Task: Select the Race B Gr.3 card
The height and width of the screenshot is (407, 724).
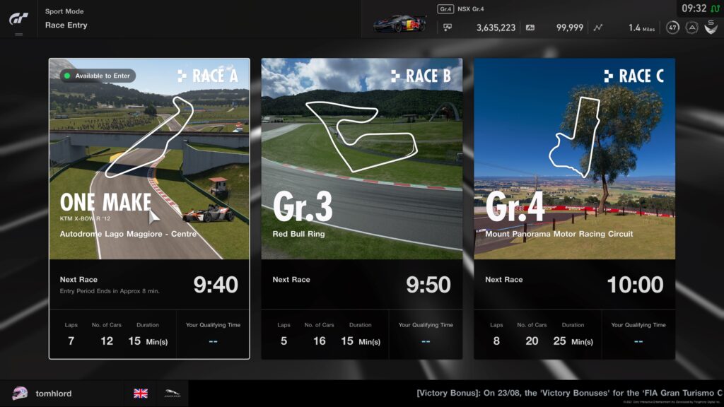Action: point(361,208)
